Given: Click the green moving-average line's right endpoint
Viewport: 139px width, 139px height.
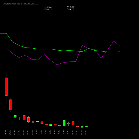Looking at the screenshot, I should (120, 52).
